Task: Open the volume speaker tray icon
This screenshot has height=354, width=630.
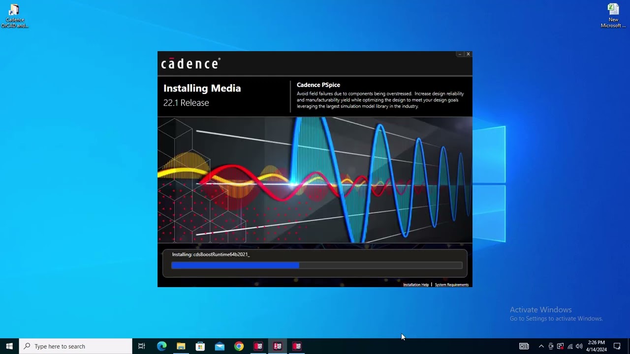Action: [x=579, y=346]
